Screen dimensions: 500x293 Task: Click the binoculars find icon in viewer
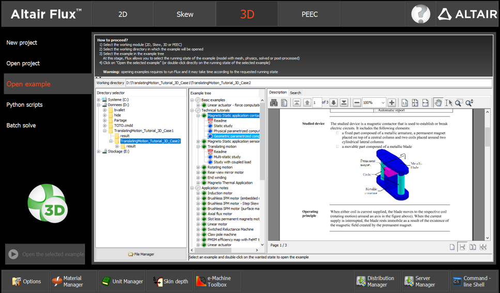(274, 103)
